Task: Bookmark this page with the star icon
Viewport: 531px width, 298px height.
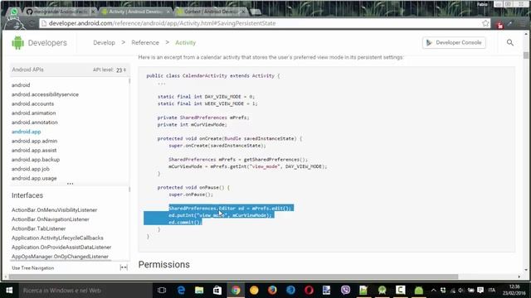Action: (485, 23)
